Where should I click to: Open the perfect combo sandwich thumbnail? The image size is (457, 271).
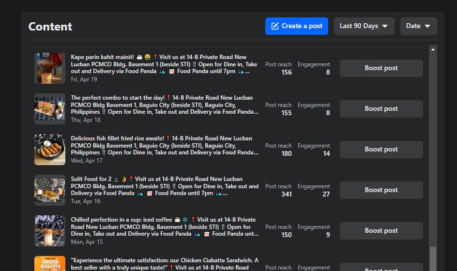(50, 109)
